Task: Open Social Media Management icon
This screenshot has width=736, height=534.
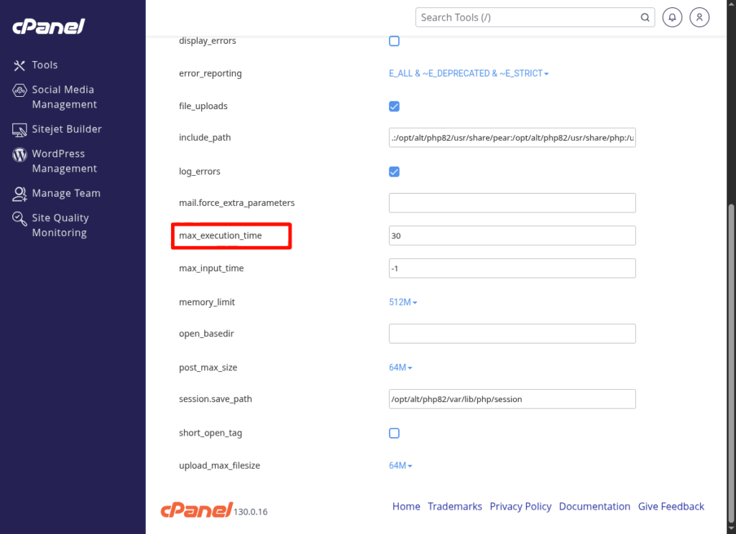Action: pyautogui.click(x=19, y=90)
